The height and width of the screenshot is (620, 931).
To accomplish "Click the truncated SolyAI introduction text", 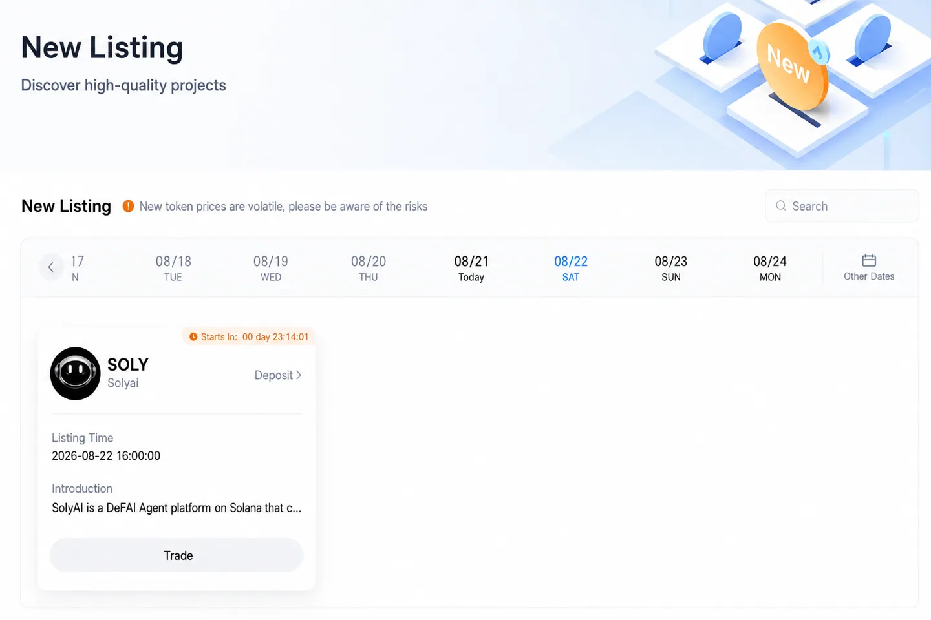I will (x=177, y=508).
